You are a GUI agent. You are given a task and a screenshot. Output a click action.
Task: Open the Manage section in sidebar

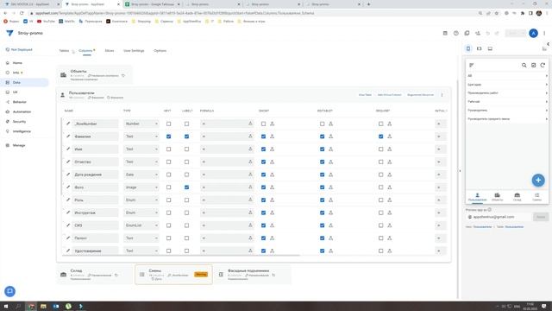[19, 145]
